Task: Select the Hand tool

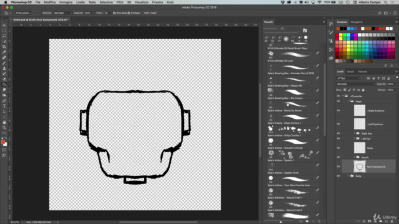Action: point(4,122)
